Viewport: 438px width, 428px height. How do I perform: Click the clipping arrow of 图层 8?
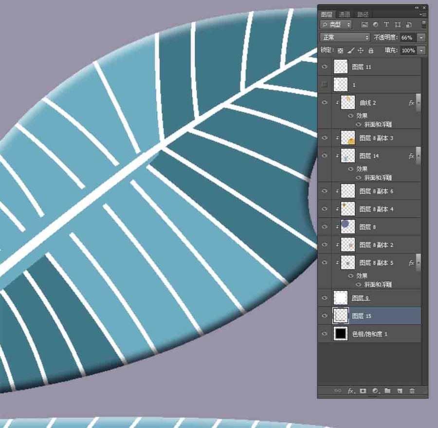point(337,227)
